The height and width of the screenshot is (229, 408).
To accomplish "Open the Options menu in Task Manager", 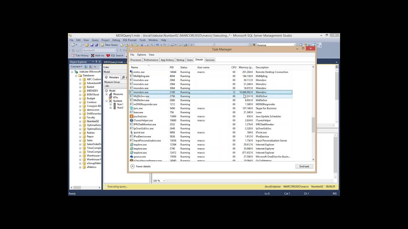I will click(142, 55).
